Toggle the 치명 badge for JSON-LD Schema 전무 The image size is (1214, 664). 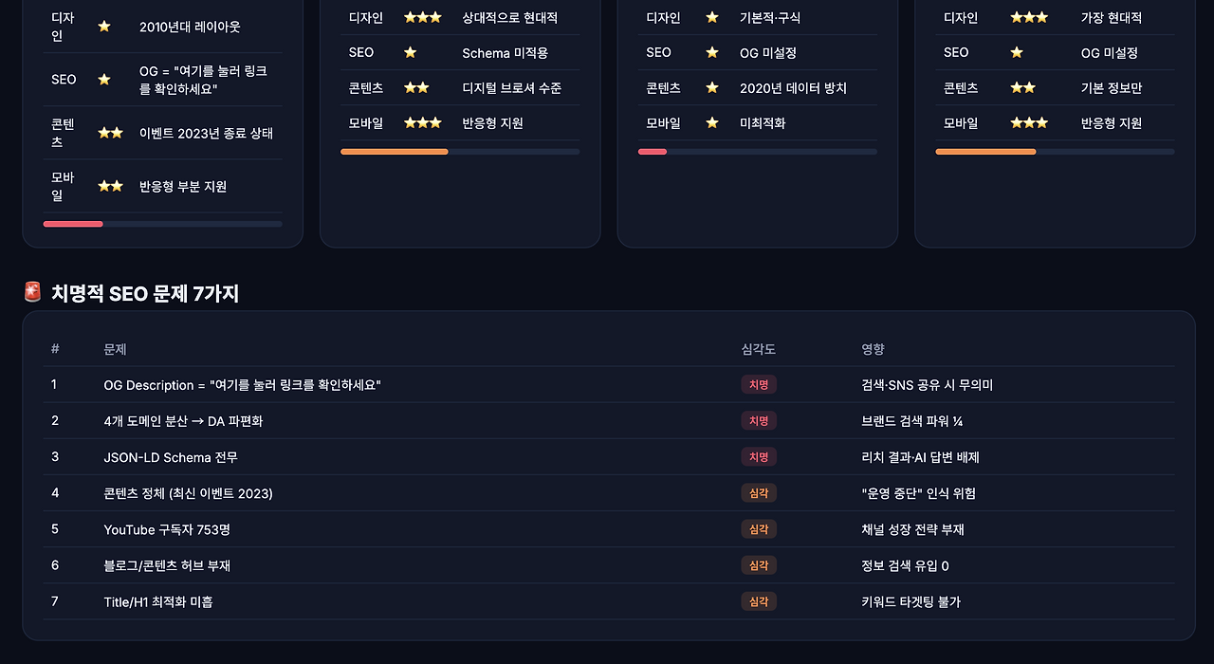pos(759,456)
